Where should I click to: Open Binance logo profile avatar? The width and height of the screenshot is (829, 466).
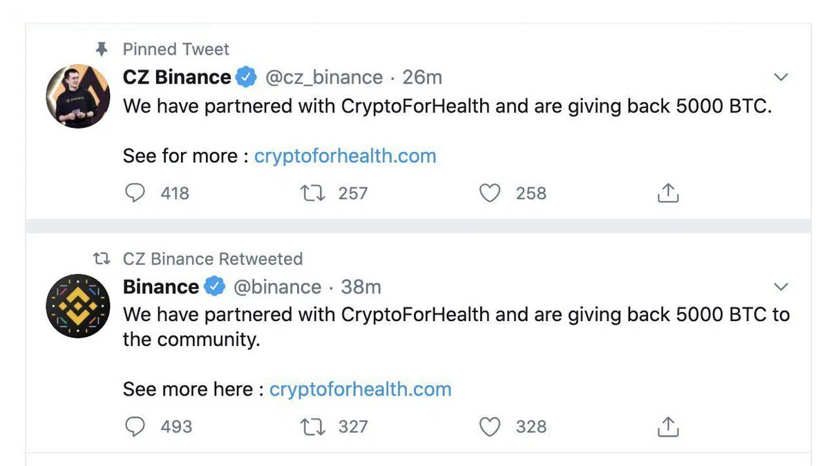point(77,306)
